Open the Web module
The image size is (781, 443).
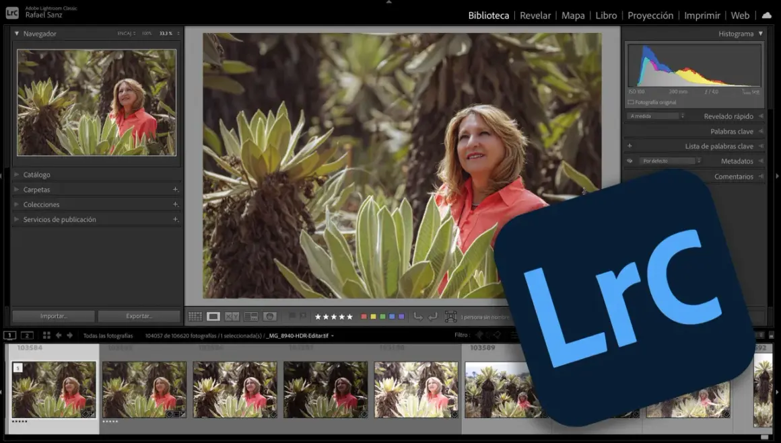click(x=740, y=15)
